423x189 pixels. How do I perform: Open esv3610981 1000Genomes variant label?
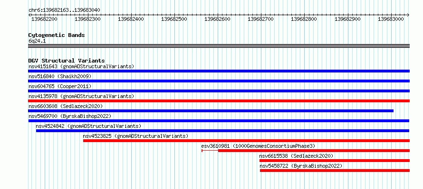(x=258, y=146)
